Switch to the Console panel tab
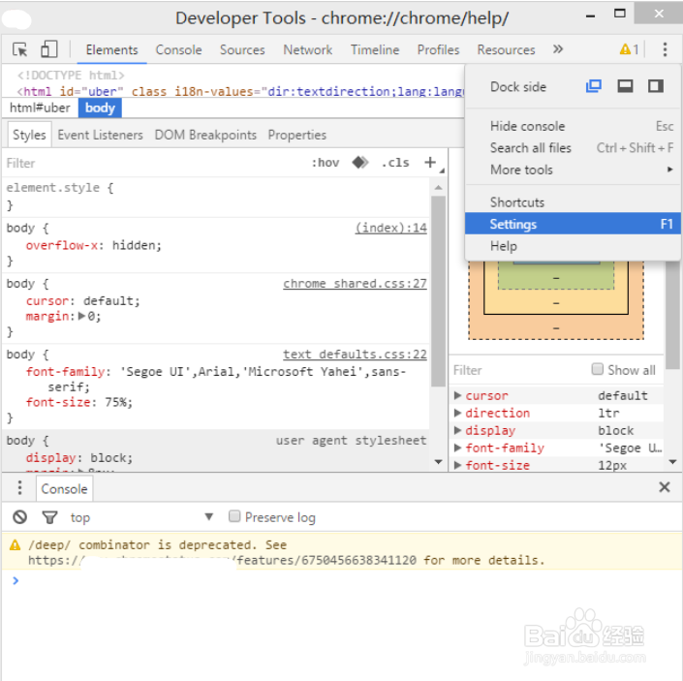683x681 pixels. click(178, 49)
